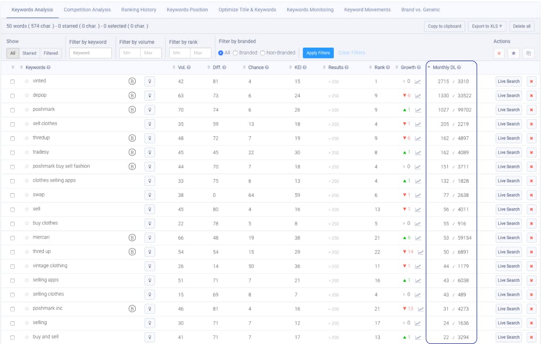Click the star icon in Actions toolbar
The height and width of the screenshot is (344, 541).
(x=514, y=53)
